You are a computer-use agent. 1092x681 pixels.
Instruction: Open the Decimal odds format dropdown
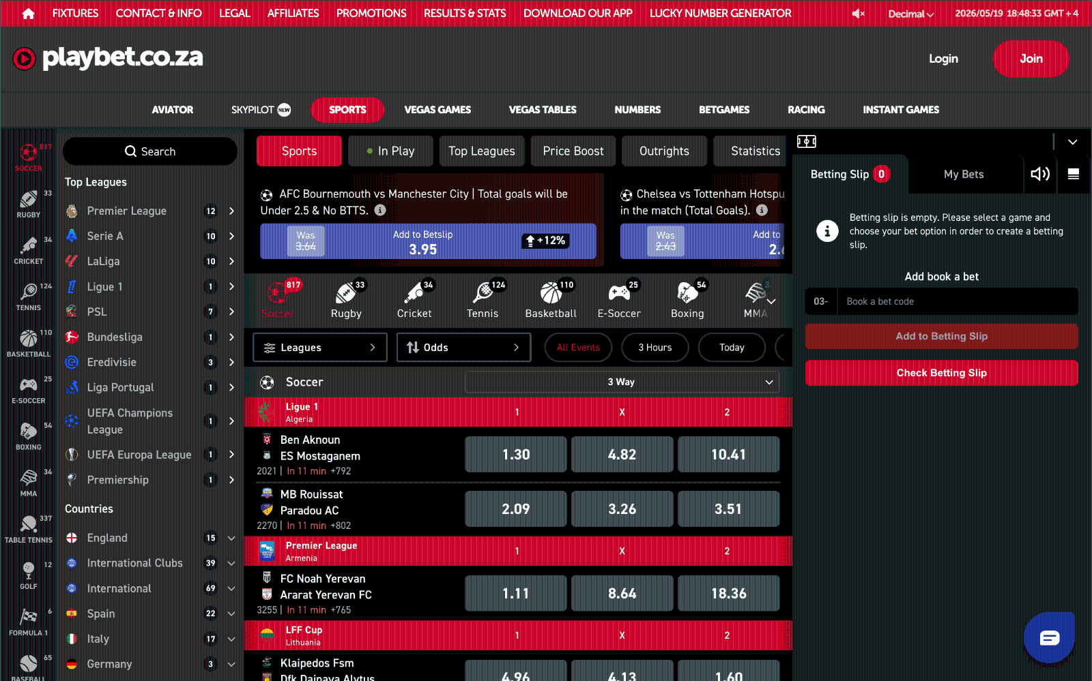[x=910, y=14]
